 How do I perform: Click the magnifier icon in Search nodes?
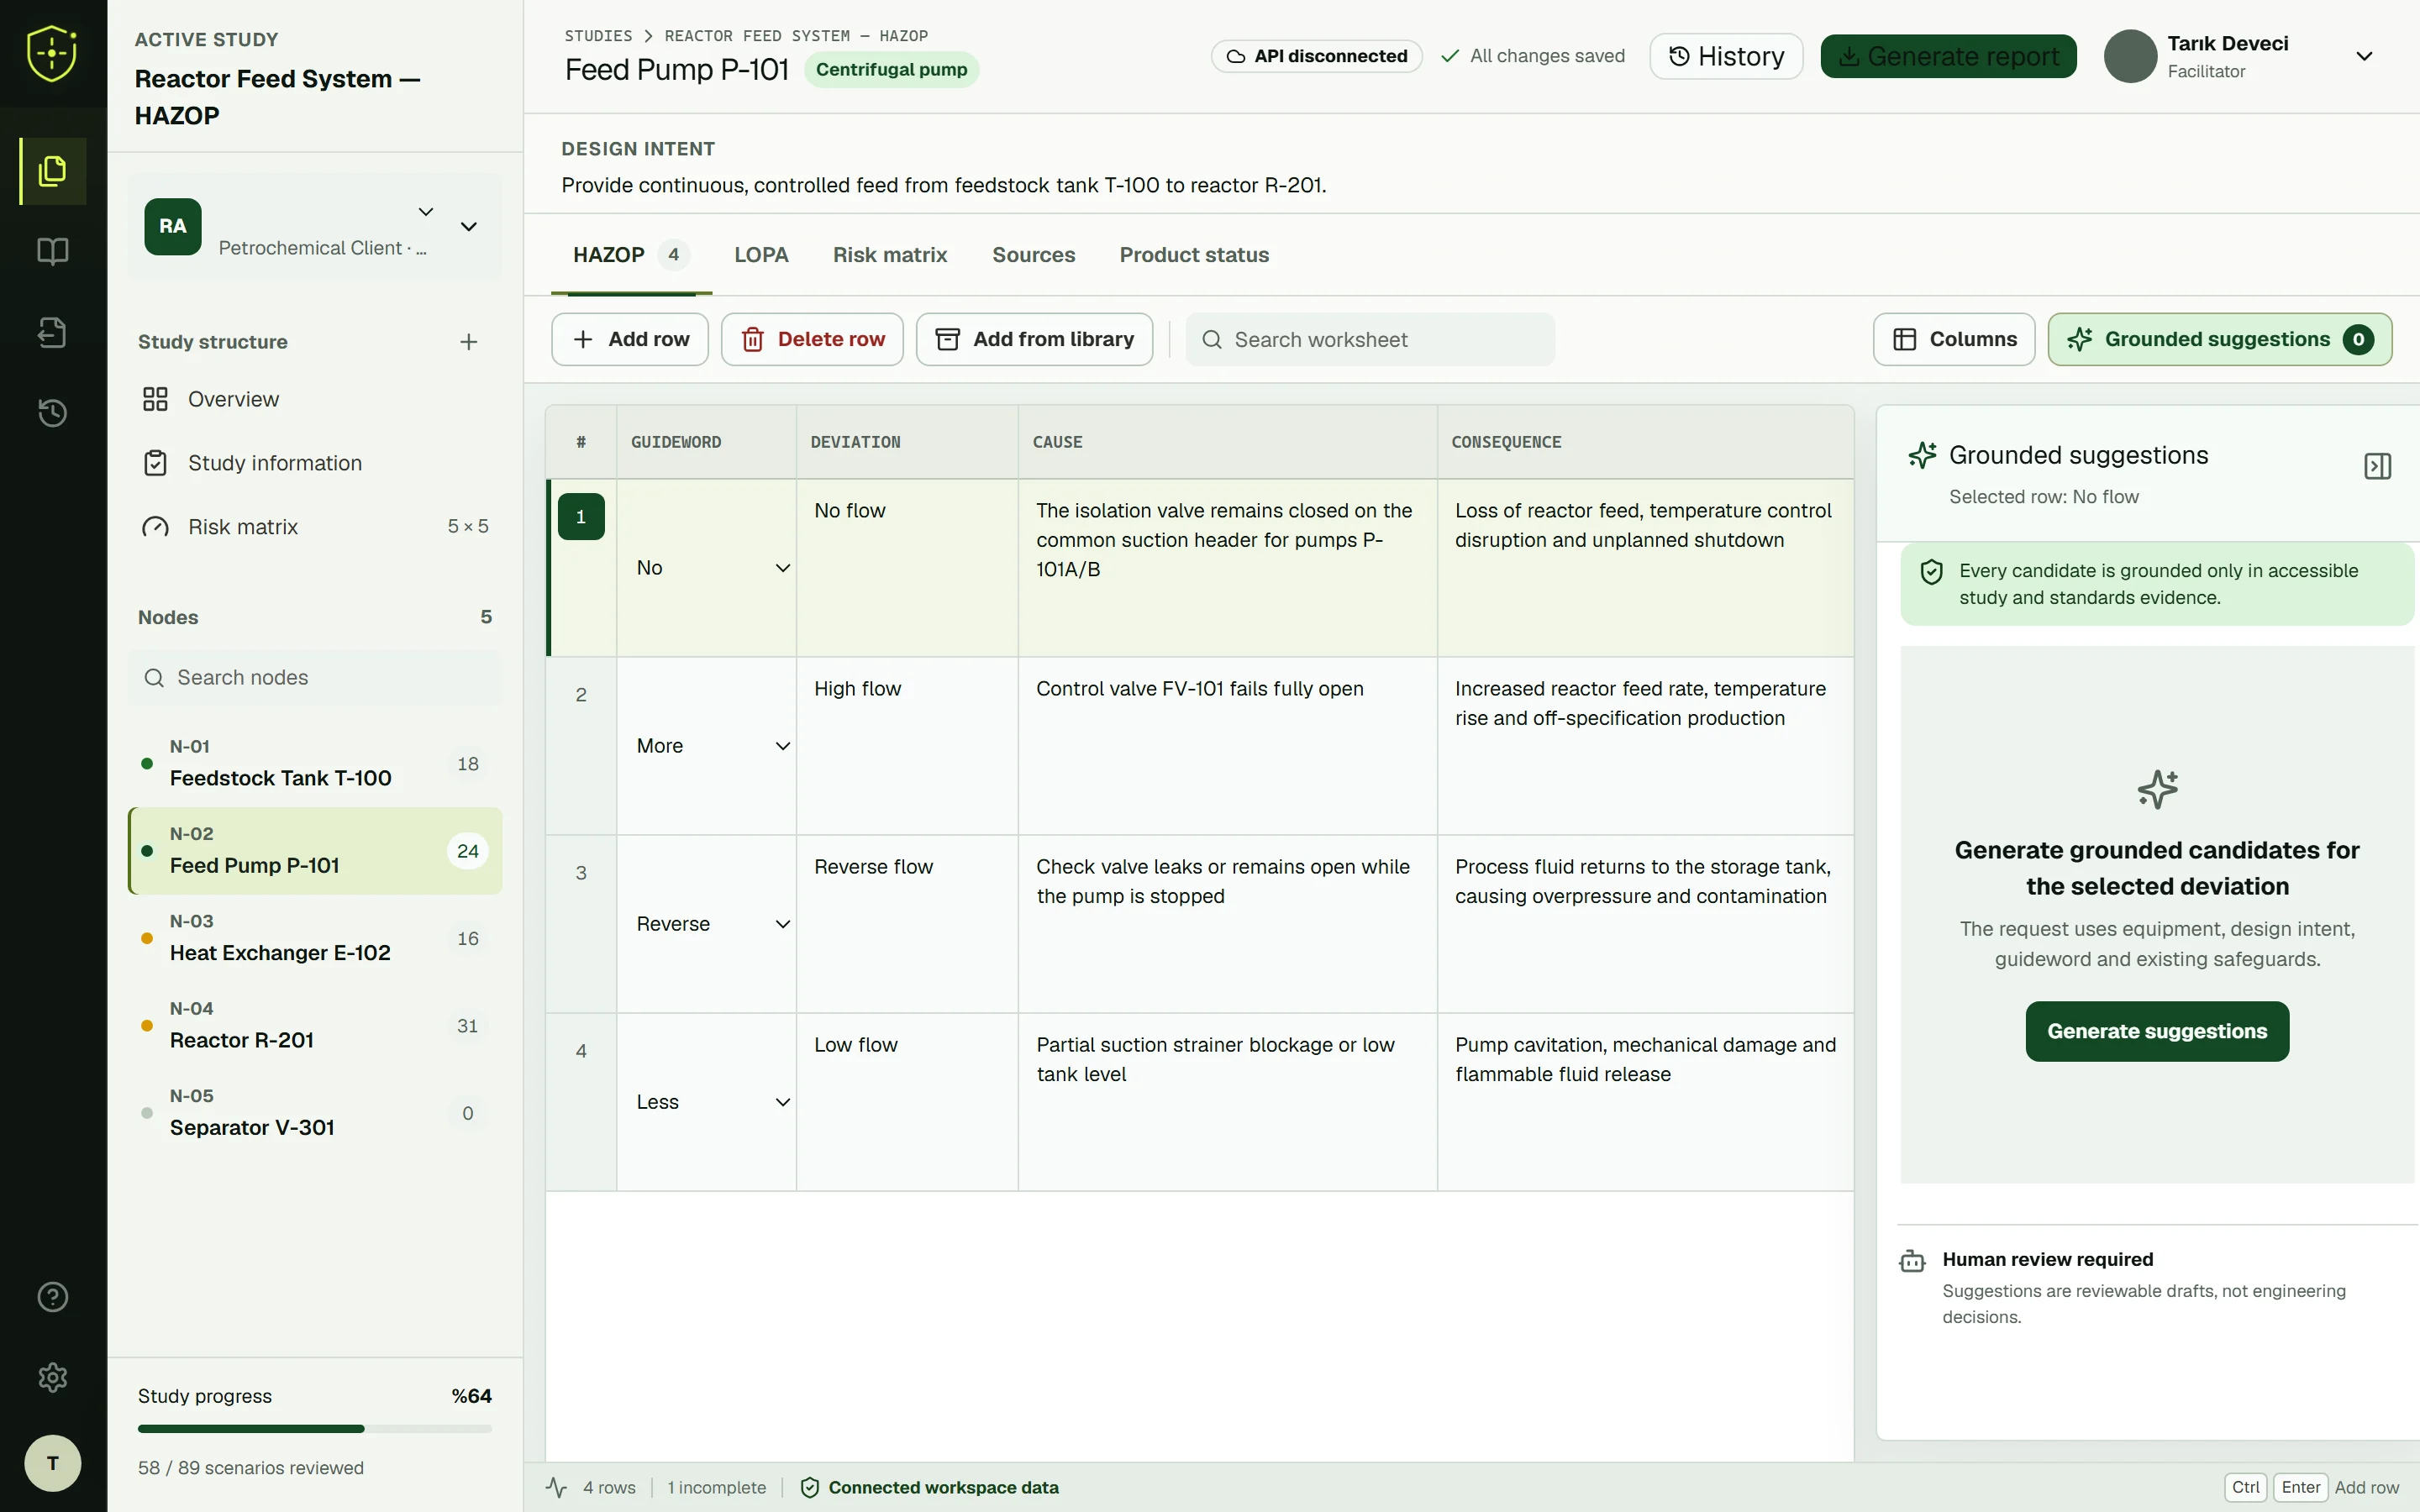point(154,678)
